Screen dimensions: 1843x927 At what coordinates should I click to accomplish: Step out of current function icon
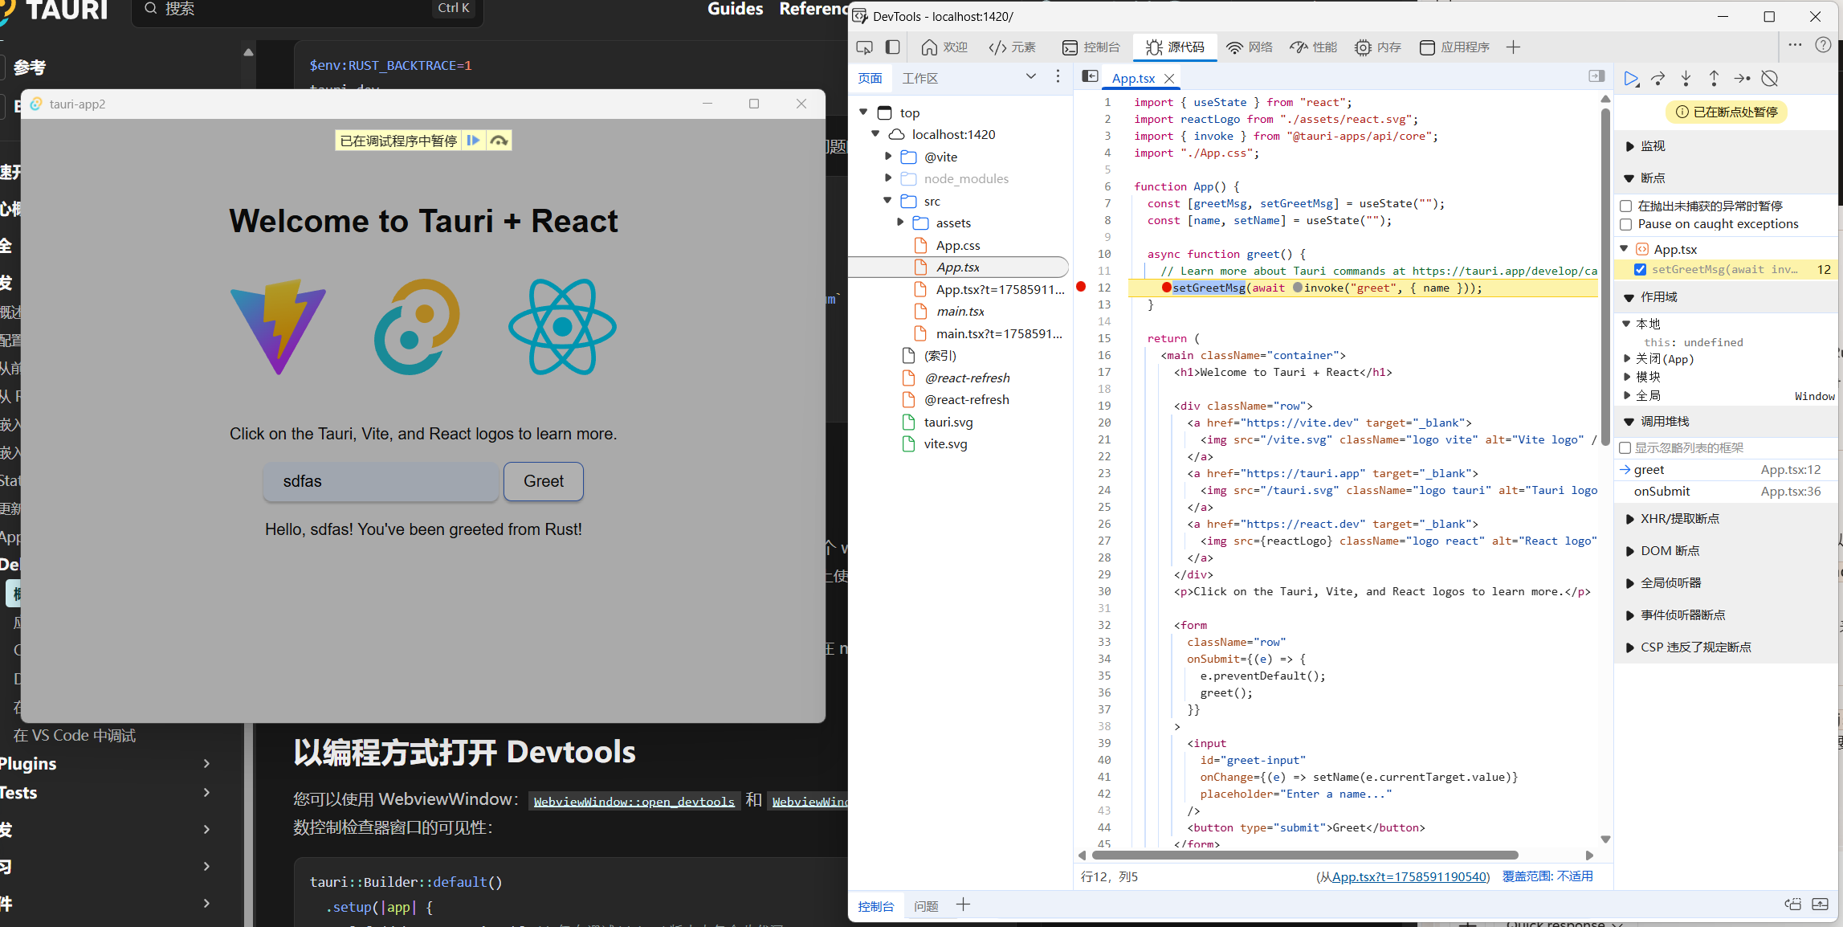[x=1714, y=78]
